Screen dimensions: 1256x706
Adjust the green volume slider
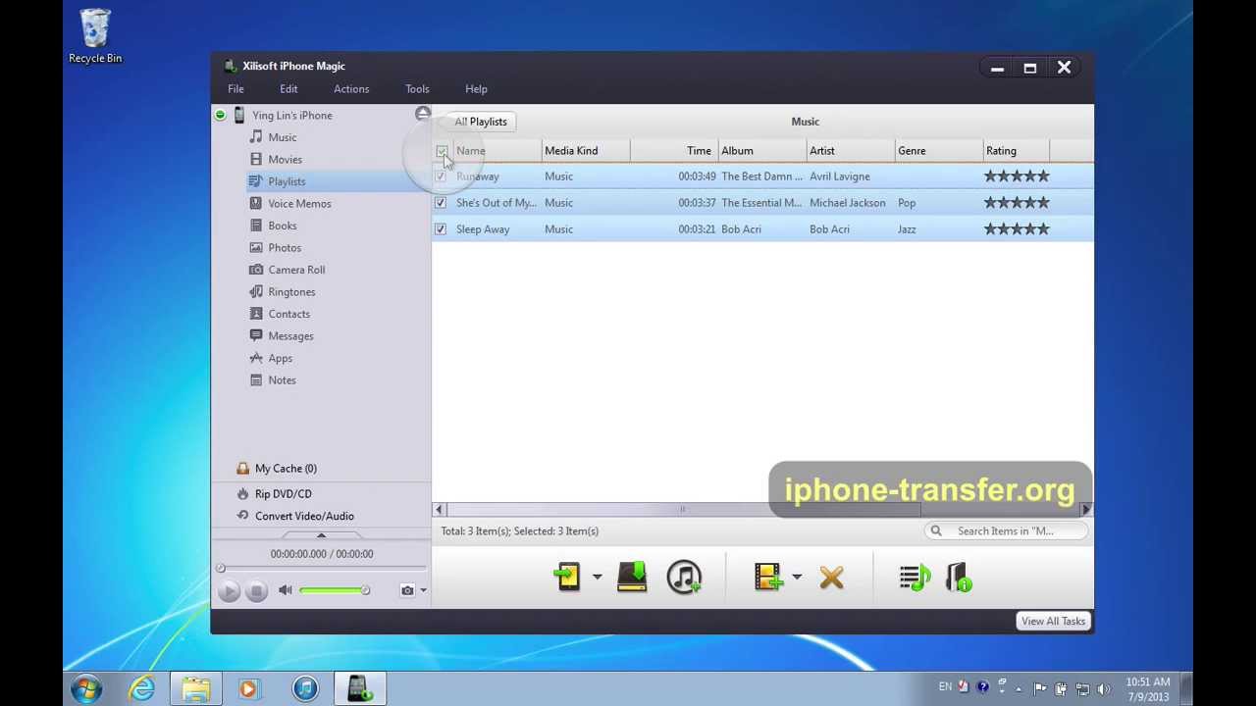click(334, 590)
